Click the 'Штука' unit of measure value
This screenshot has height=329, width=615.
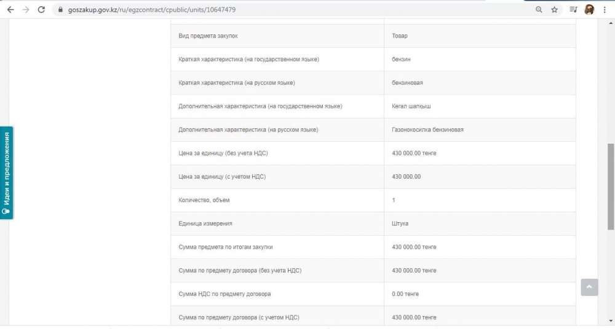[x=400, y=223]
